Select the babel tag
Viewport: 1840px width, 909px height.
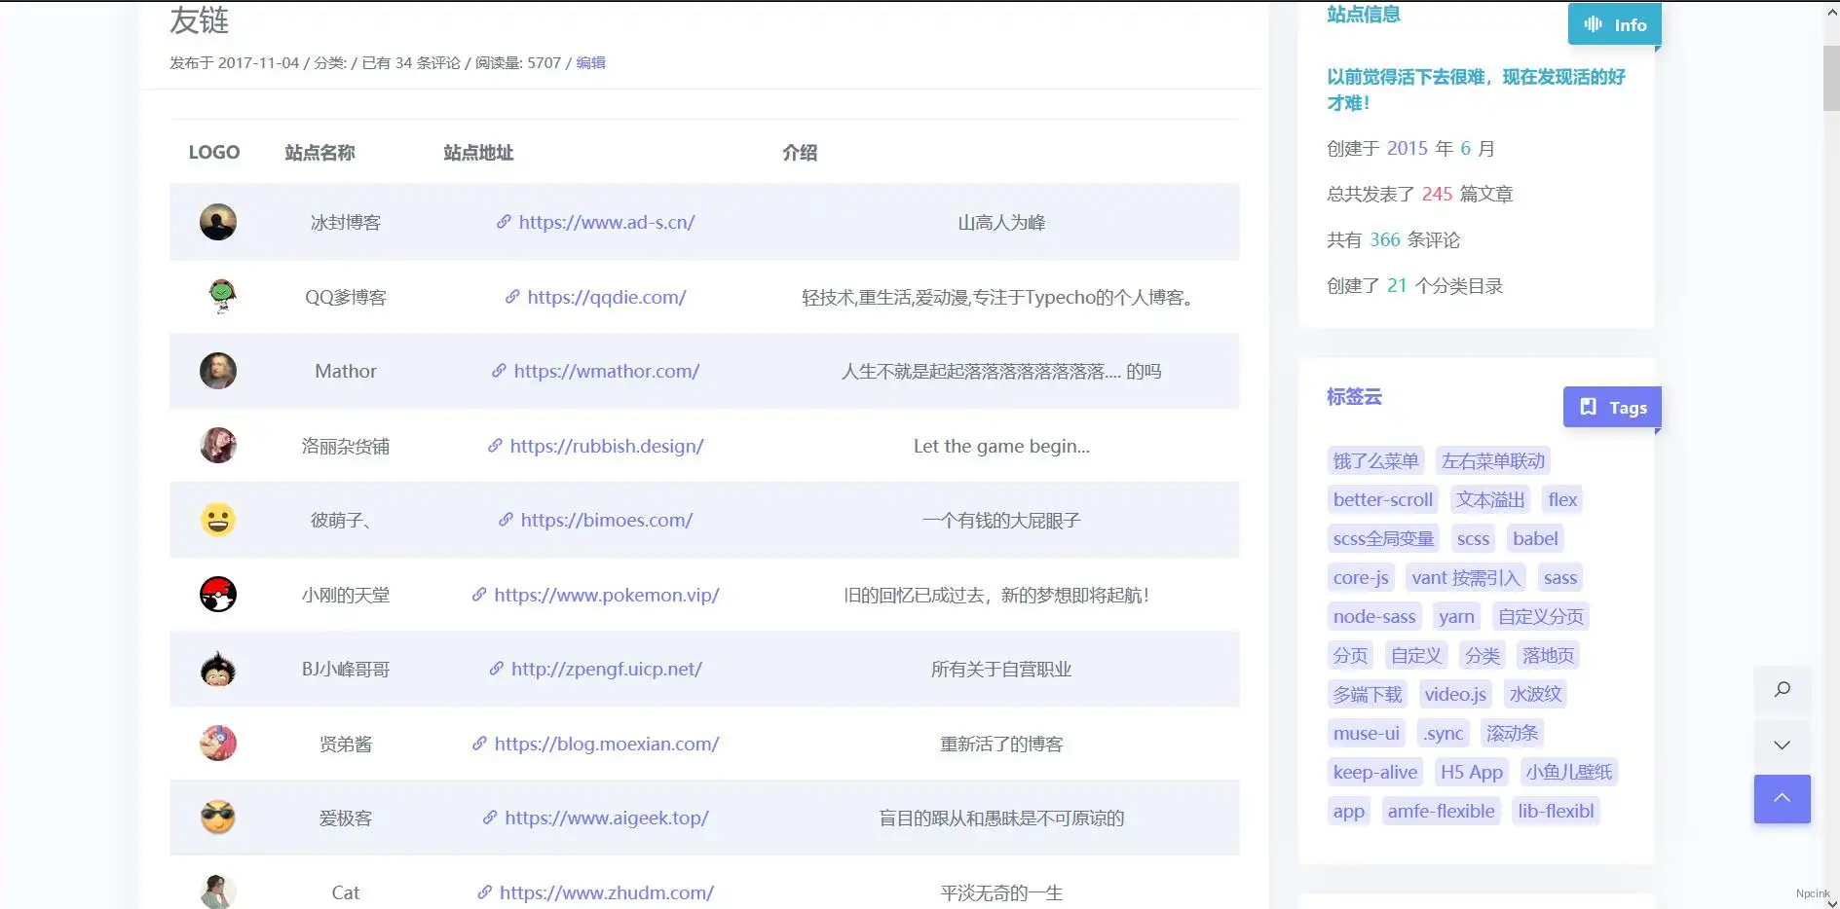coord(1534,538)
